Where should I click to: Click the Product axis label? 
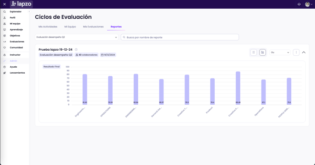tap(209, 110)
